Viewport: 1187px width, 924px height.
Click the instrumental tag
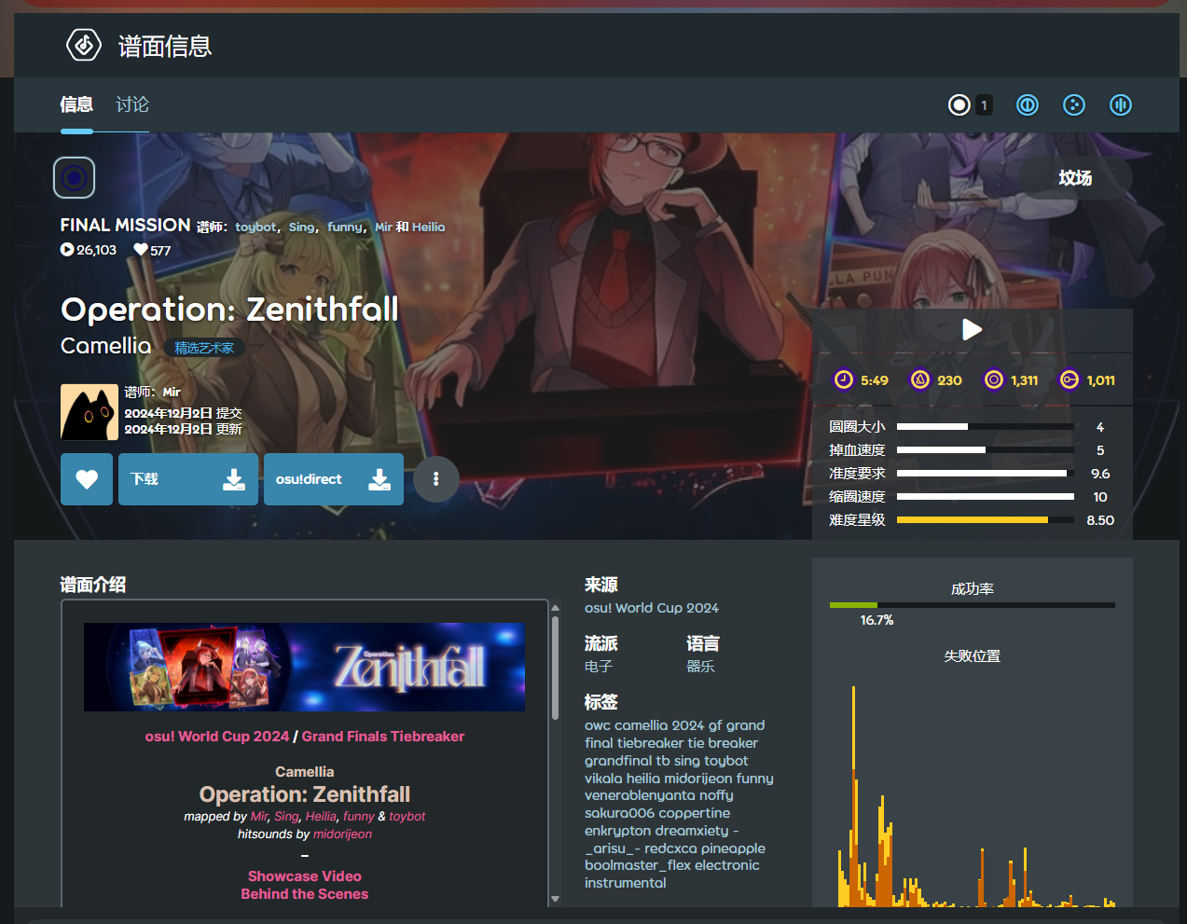click(626, 883)
